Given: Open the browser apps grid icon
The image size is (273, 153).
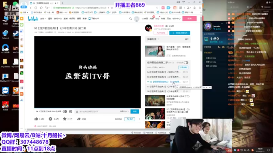Looking at the screenshot, I should [x=181, y=8].
